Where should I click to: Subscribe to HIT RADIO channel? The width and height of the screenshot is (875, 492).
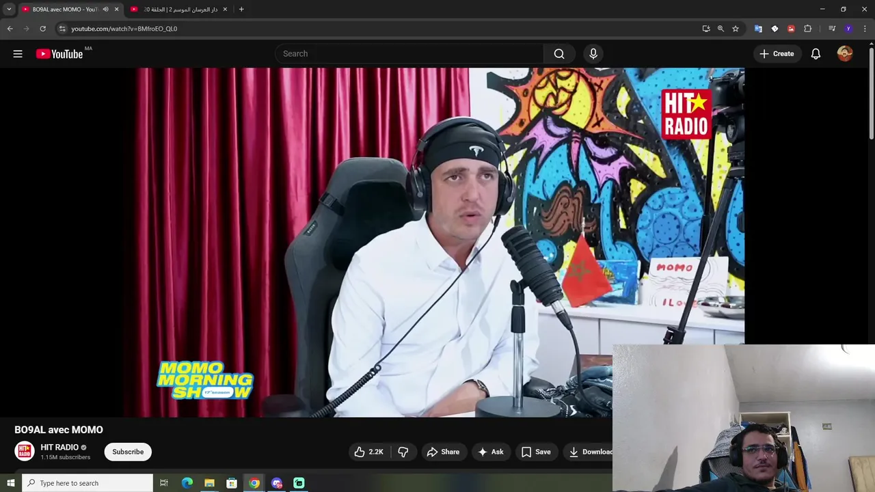(x=128, y=452)
